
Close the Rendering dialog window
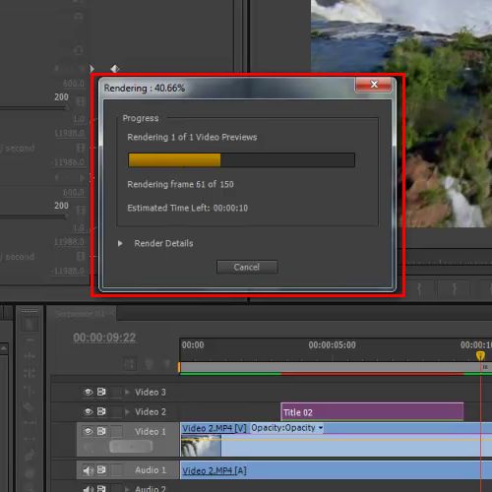coord(374,85)
